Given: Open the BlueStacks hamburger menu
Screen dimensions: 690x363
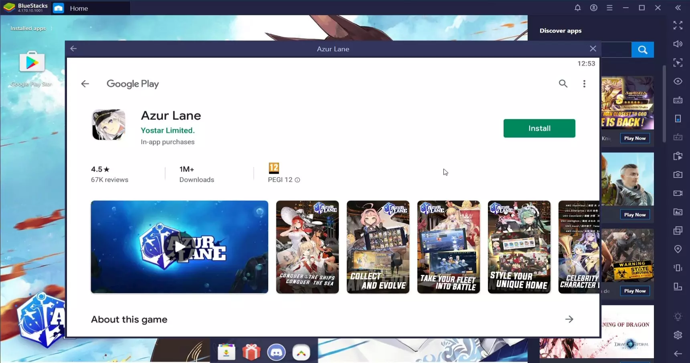Looking at the screenshot, I should tap(609, 8).
